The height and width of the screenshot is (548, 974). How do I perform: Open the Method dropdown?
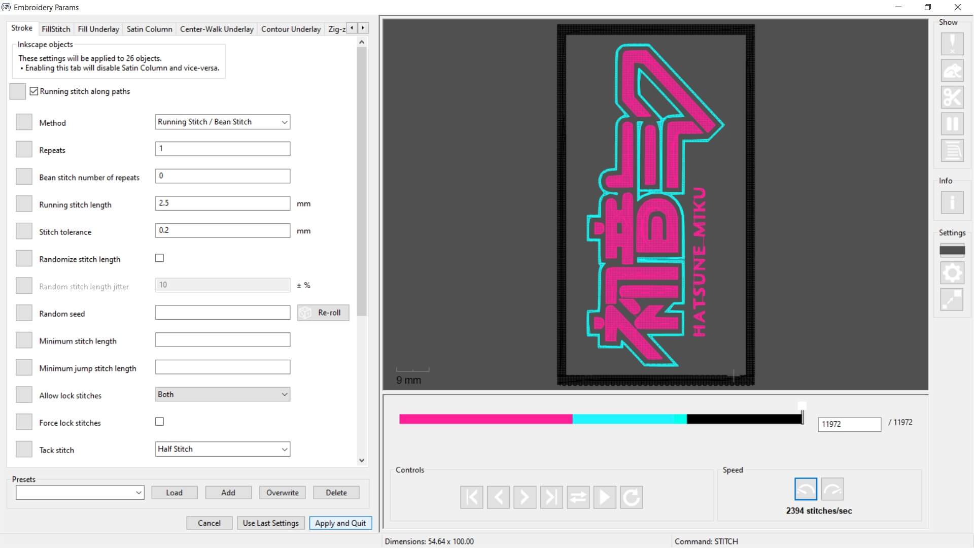223,122
